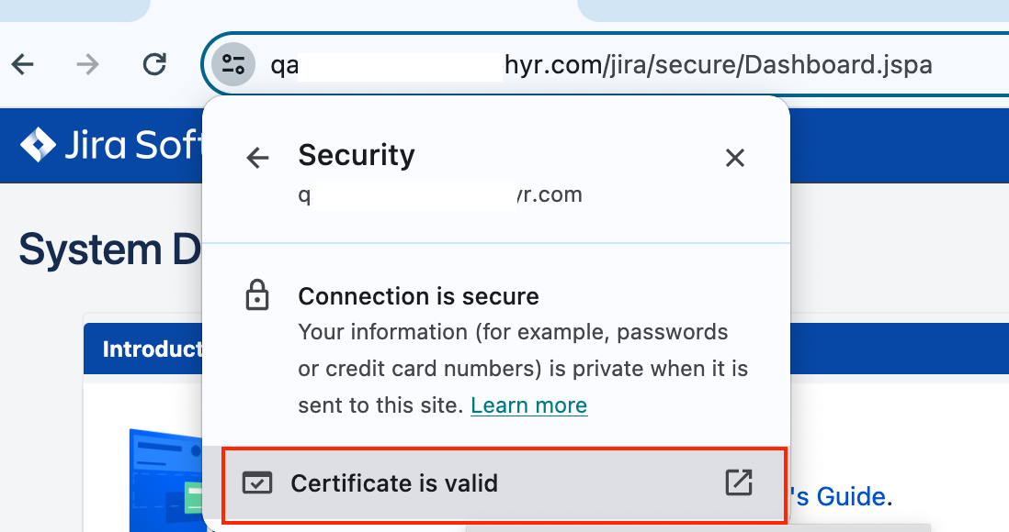
Task: Click the certificate badge icon
Action: point(257,482)
